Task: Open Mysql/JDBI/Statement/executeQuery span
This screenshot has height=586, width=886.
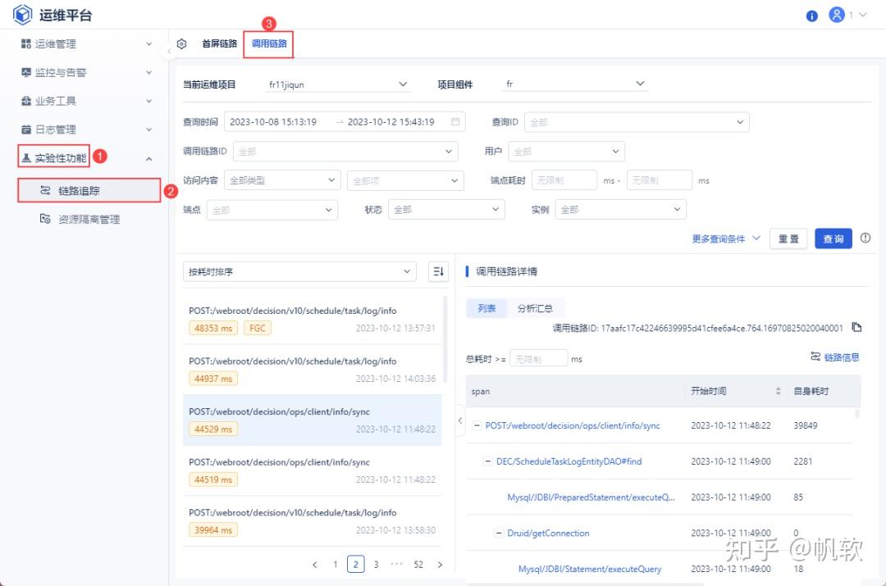Action: tap(589, 569)
